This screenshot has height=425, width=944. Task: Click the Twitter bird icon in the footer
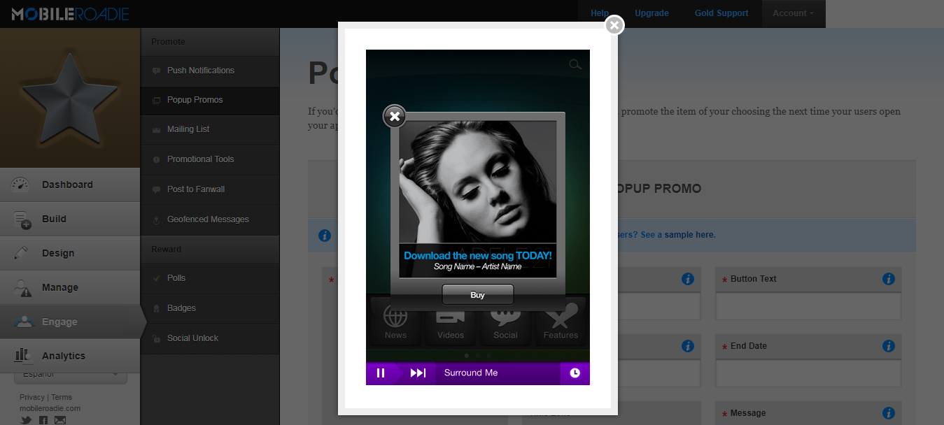(x=26, y=420)
